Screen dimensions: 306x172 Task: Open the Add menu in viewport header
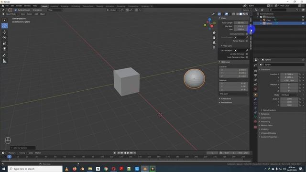(x=36, y=14)
